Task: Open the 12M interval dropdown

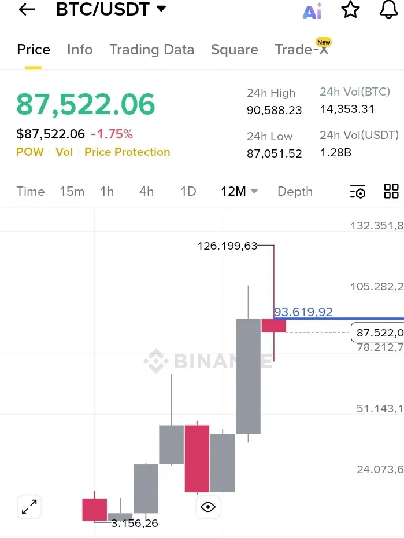Action: pos(239,192)
